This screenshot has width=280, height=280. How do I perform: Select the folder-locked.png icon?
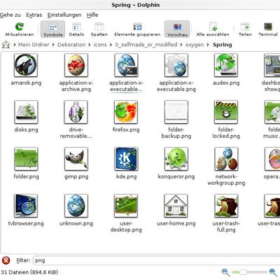226,112
